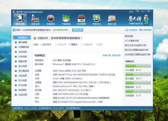Click the 独立显卡 feature label
This screenshot has height=121, width=168.
click(47, 44)
